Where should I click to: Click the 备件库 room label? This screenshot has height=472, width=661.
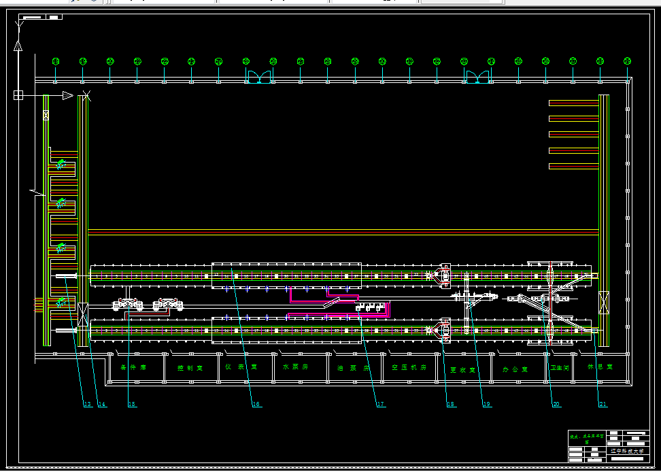[x=133, y=367]
